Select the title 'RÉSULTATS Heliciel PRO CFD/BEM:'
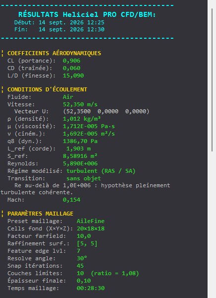The width and height of the screenshot is (216, 298). pos(87,14)
